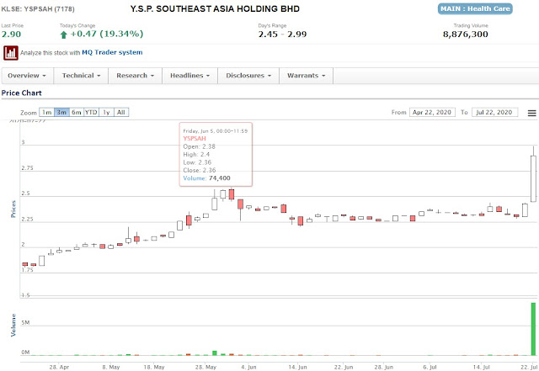Edit the From date field Apr 22, 2020
Image resolution: width=539 pixels, height=371 pixels.
pos(432,113)
